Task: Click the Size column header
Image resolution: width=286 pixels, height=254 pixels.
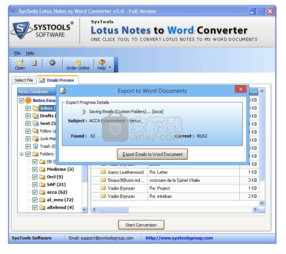Action: tap(253, 91)
